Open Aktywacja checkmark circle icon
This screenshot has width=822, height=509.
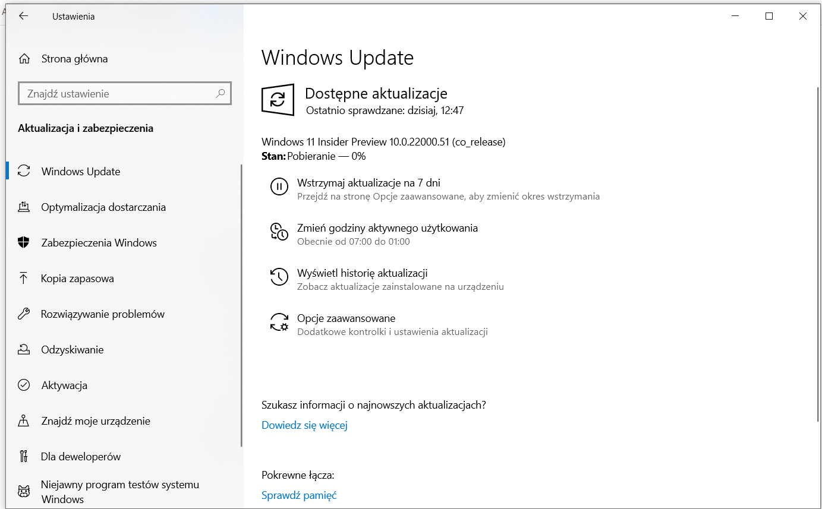click(x=24, y=385)
